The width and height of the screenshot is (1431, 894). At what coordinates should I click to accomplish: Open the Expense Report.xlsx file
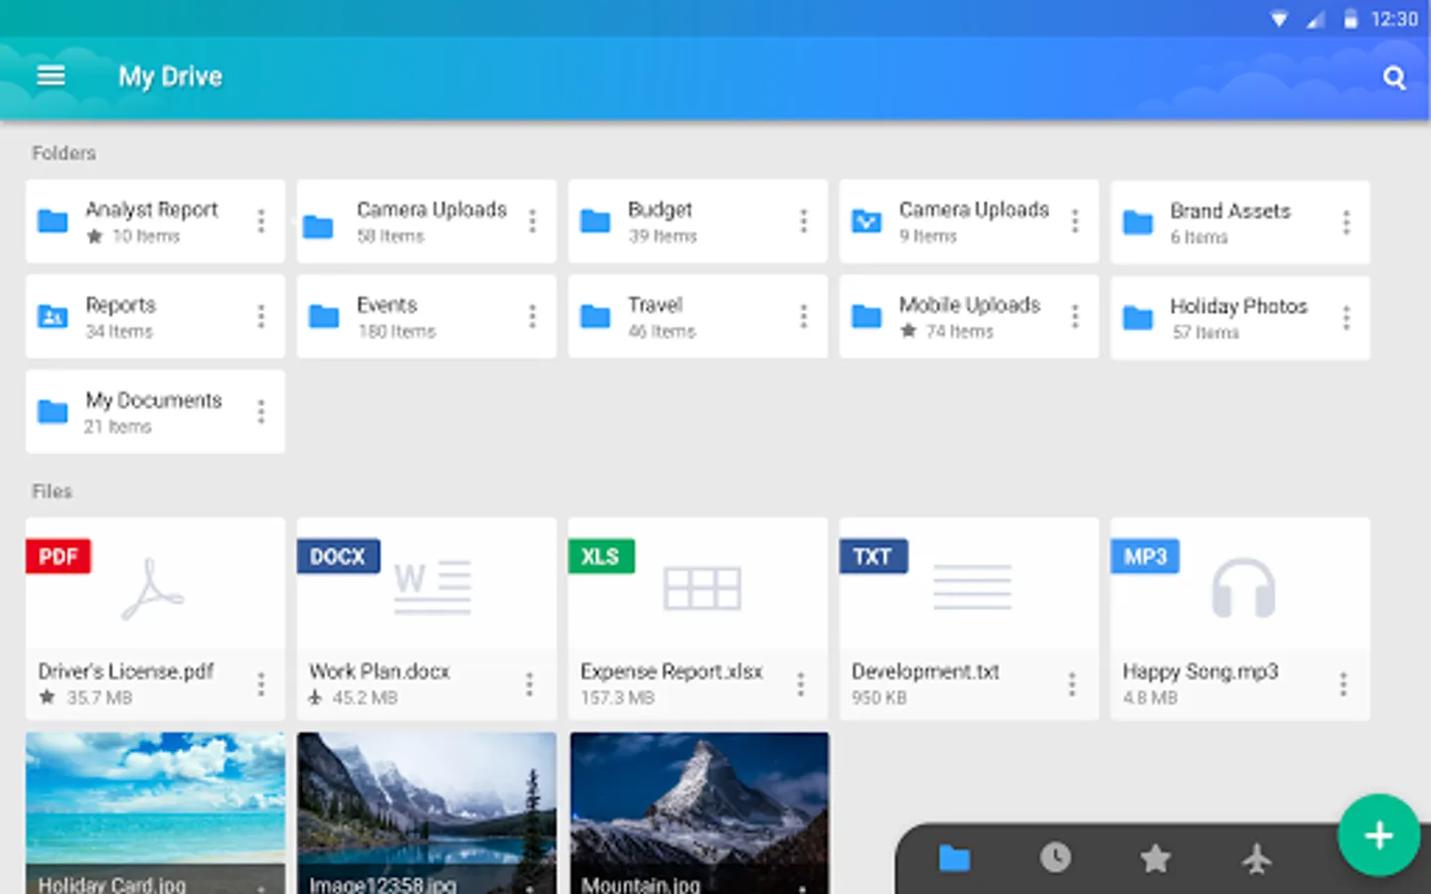pyautogui.click(x=698, y=618)
